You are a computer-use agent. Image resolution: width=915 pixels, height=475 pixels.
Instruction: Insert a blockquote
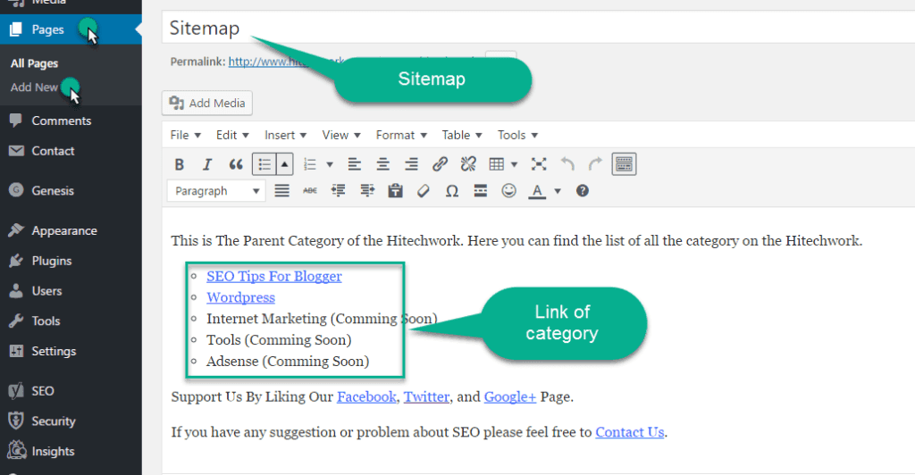[x=235, y=164]
